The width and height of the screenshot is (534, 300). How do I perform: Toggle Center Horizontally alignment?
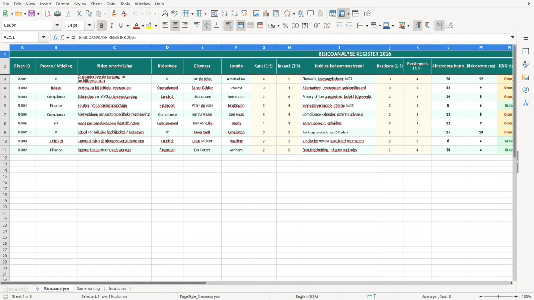coord(175,26)
